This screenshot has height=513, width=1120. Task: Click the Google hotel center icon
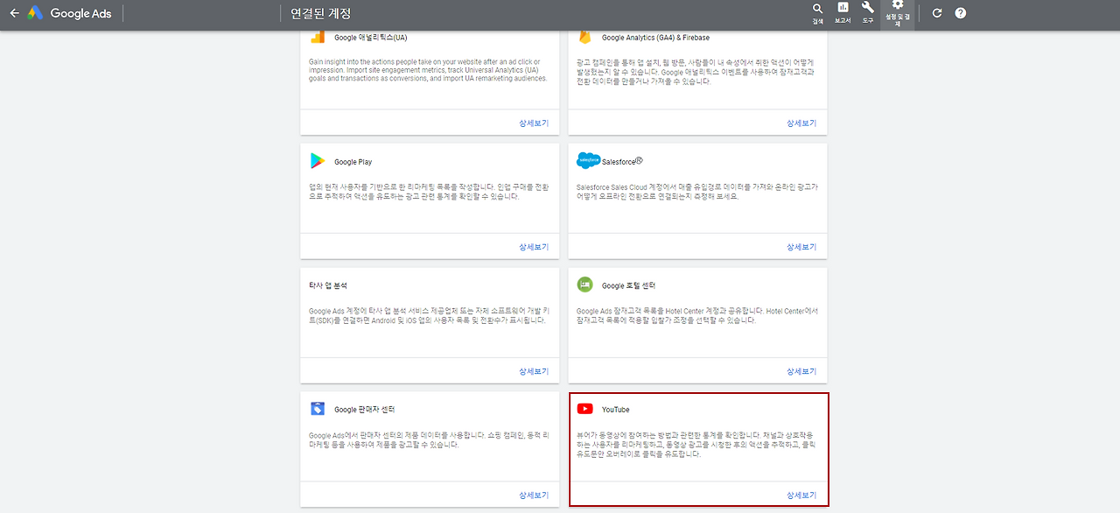(x=584, y=285)
